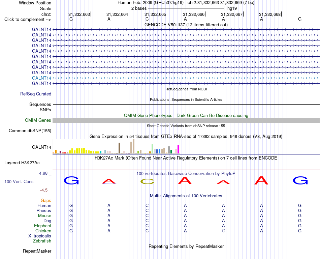Click the Mouse species label
This screenshot has width=320, height=259.
coord(44,216)
